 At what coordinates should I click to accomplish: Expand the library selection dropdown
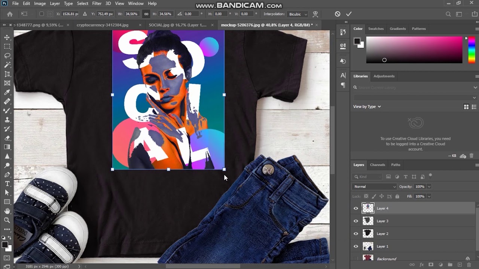point(415,98)
